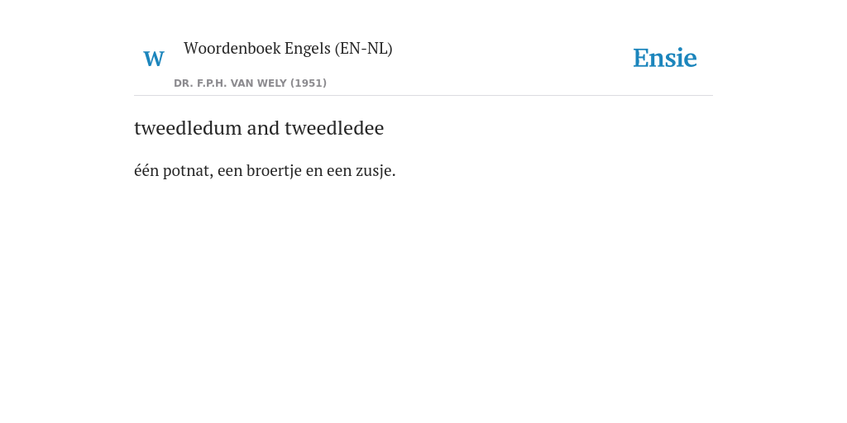Click the word 'één' starting the definition
The image size is (847, 423).
tap(146, 170)
